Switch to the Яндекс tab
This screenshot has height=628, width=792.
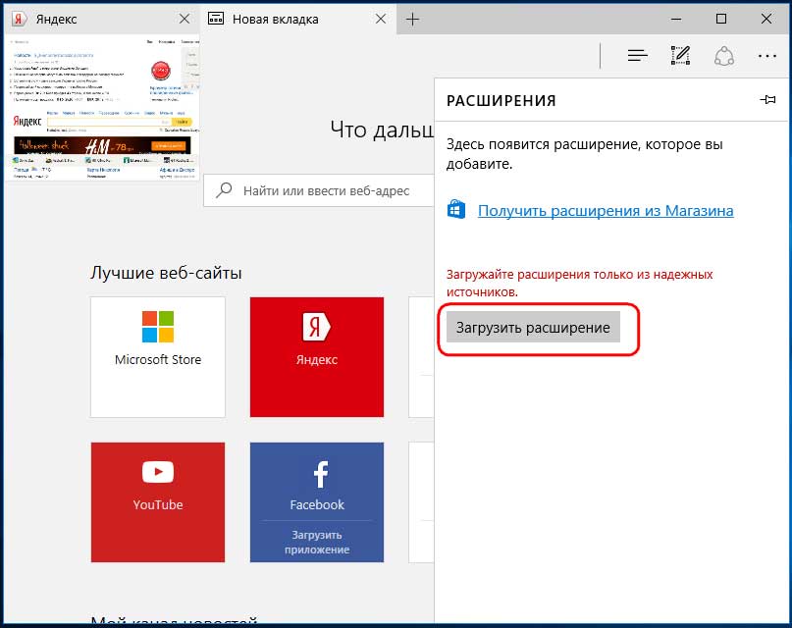[101, 20]
